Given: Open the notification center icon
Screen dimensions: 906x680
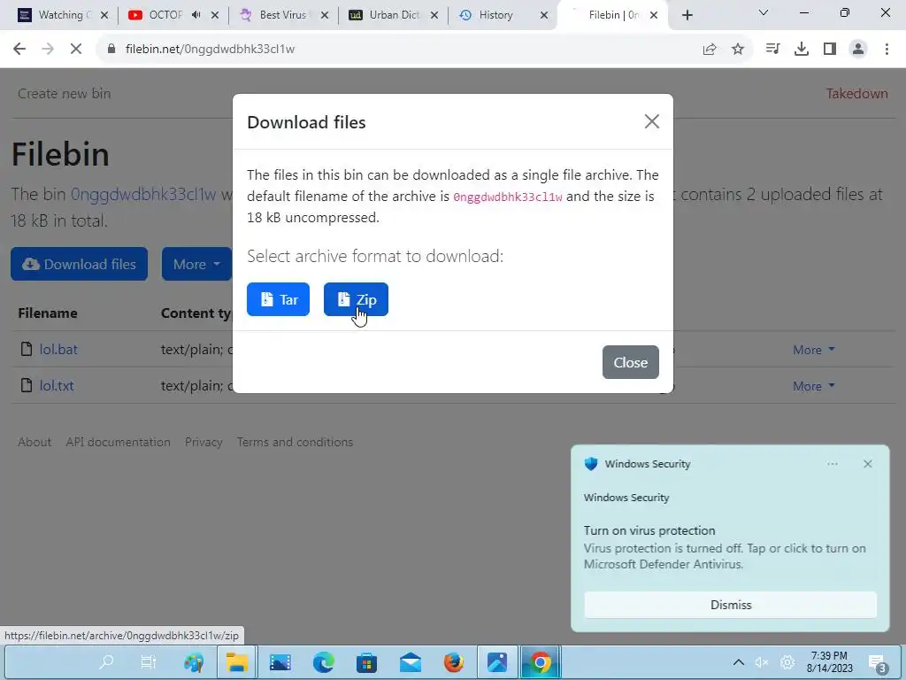Looking at the screenshot, I should click(878, 663).
